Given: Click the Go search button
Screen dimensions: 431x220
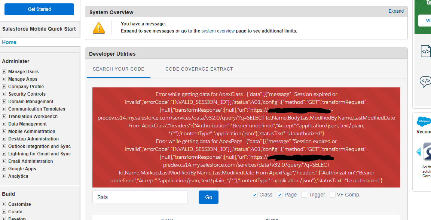Looking at the screenshot, I should pos(209,197).
